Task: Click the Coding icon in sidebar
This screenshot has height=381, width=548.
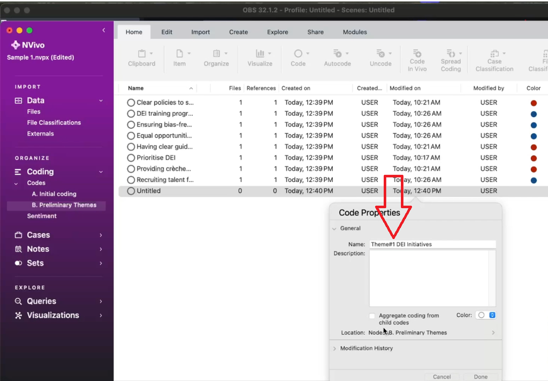Action: pos(18,172)
